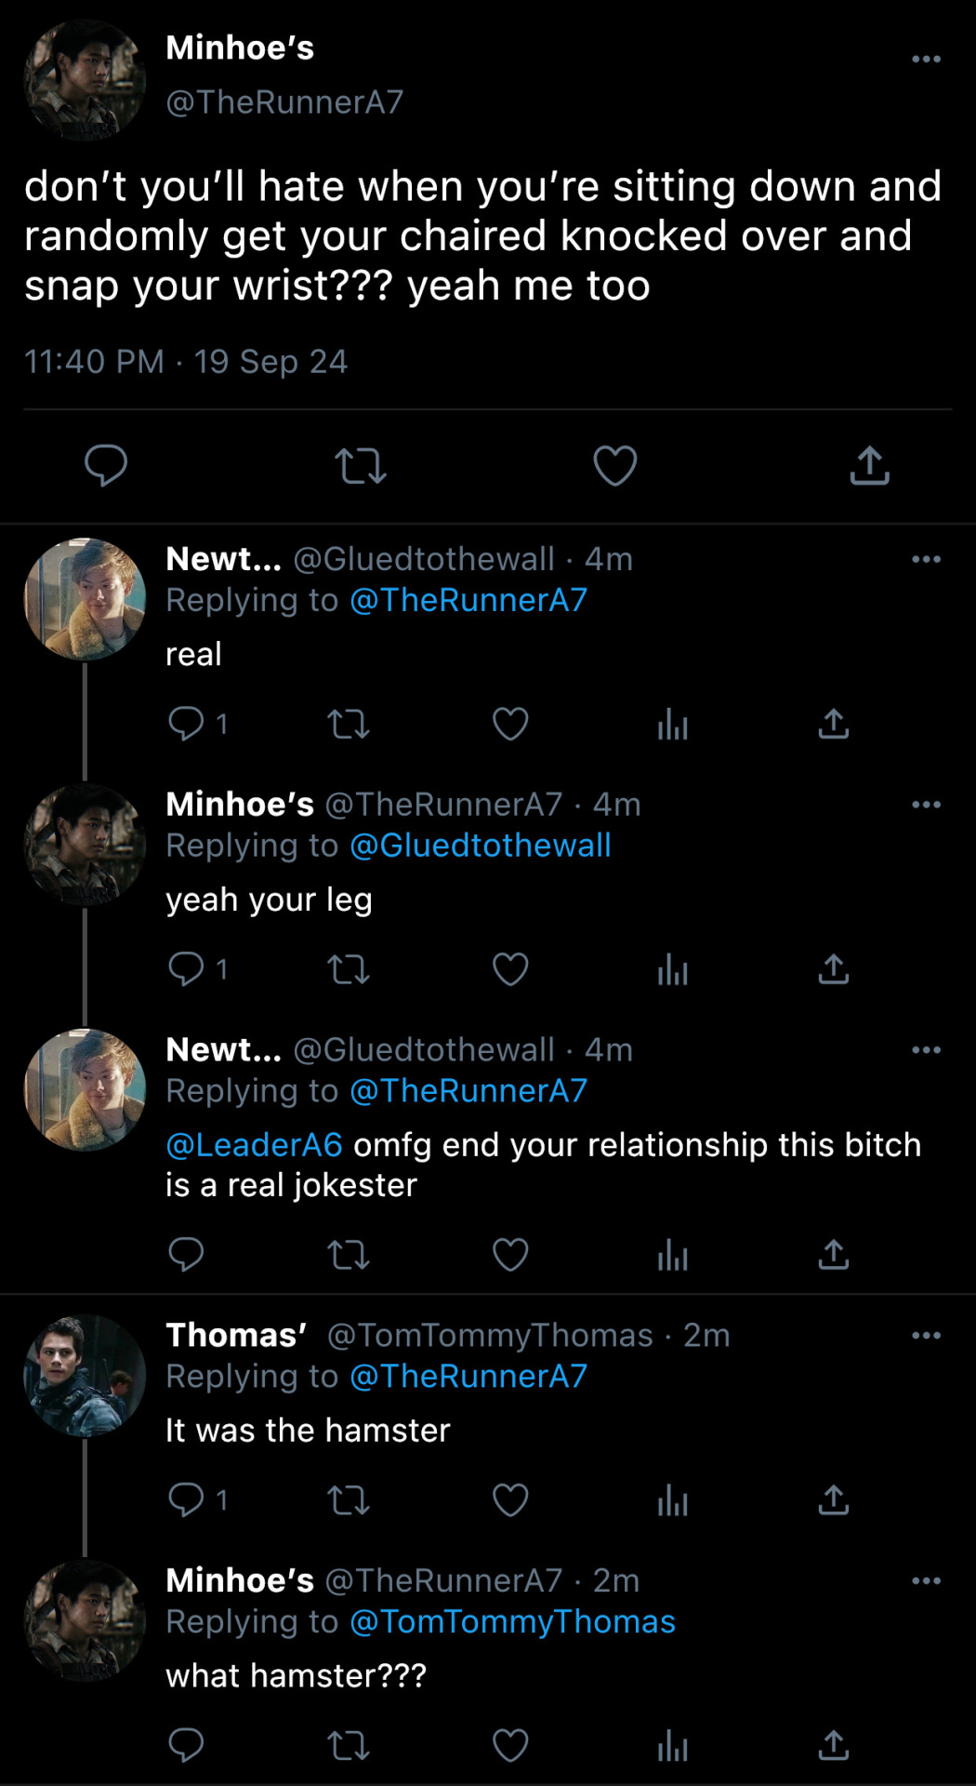Viewport: 976px width, 1786px height.
Task: Share Newt's "real jokester" reply
Action: pos(834,1254)
